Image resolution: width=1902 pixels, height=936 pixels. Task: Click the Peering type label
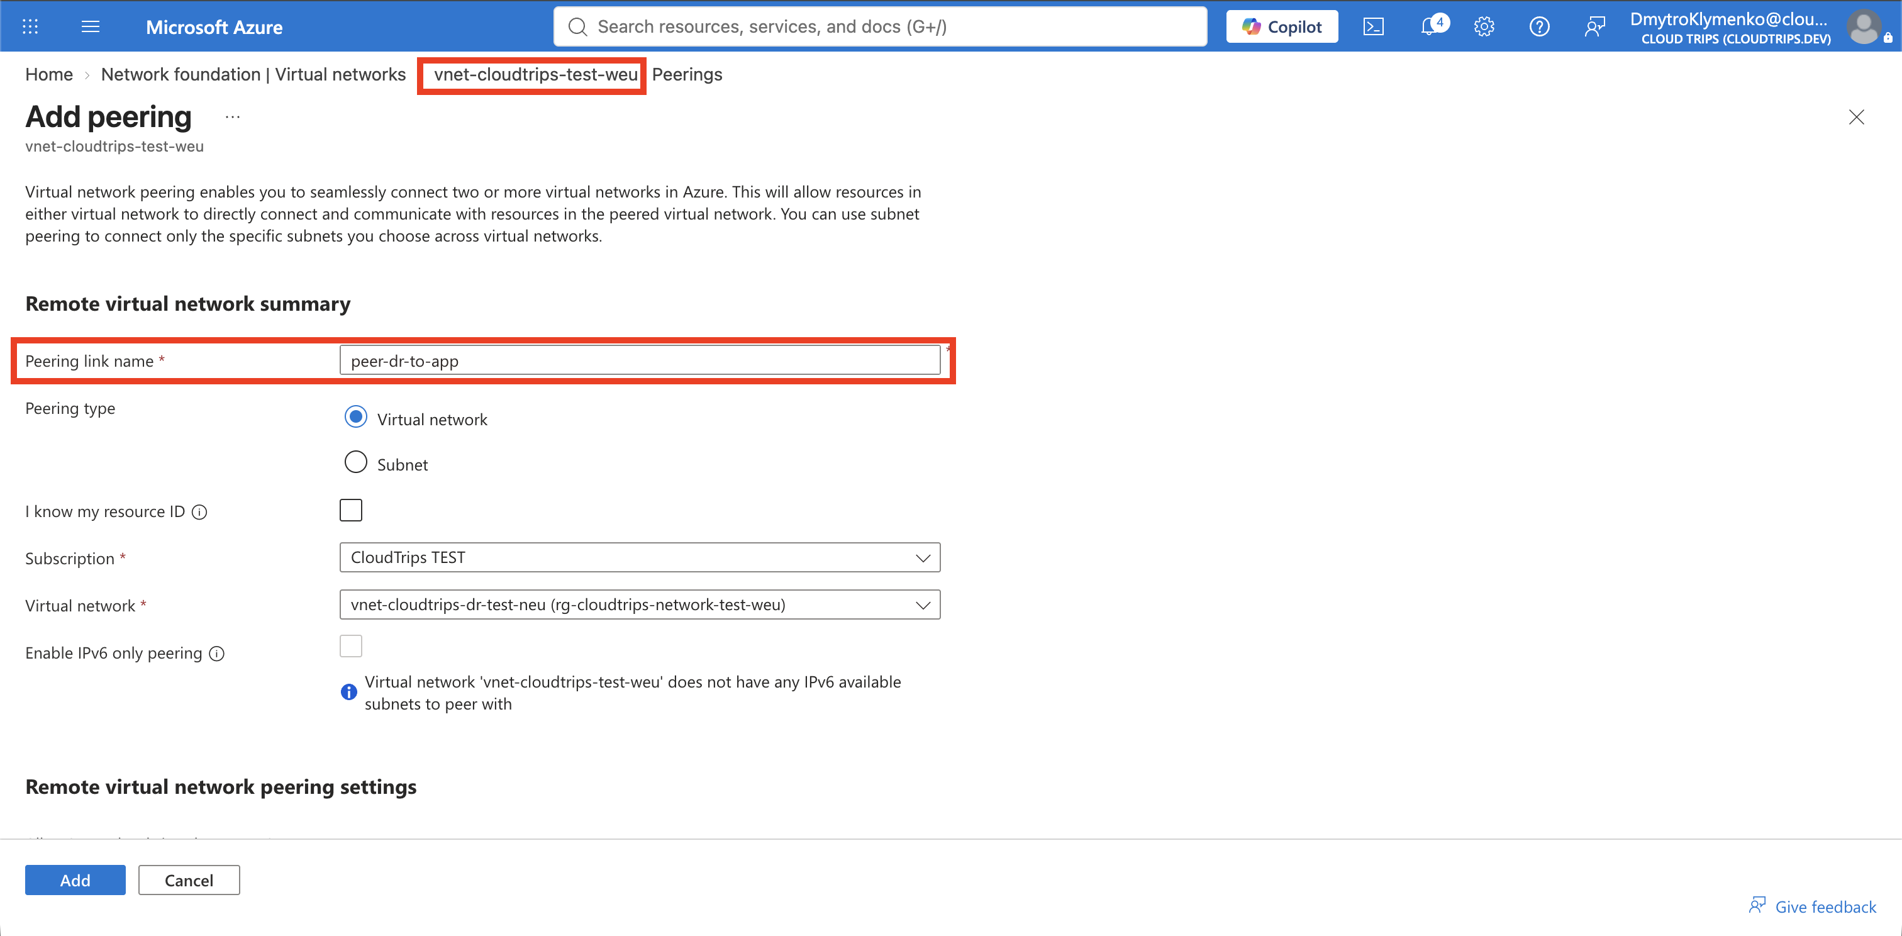coord(70,408)
